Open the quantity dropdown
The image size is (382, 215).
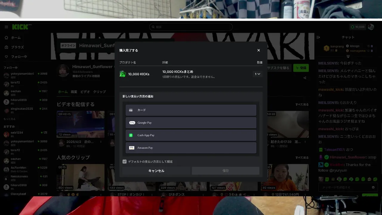click(258, 74)
